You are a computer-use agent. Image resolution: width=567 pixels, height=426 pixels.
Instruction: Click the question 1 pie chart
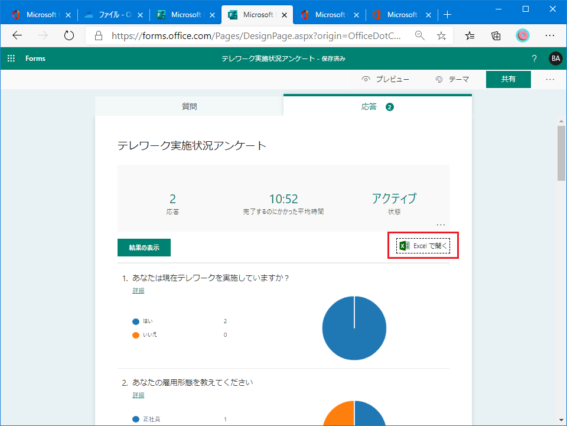coord(354,328)
